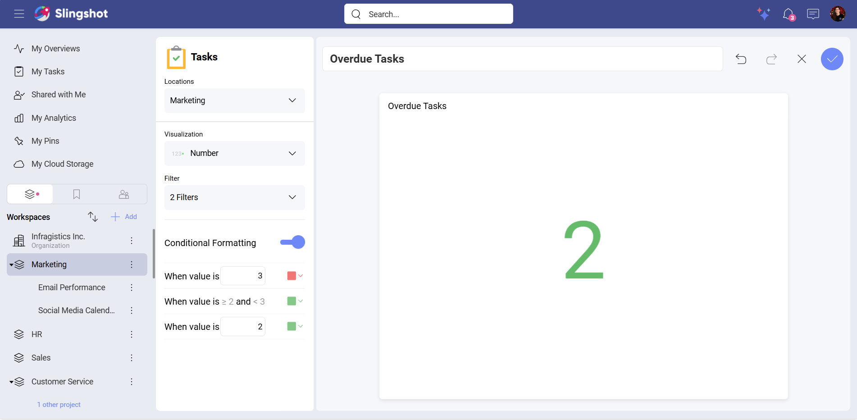
Task: Open My Cloud Storage
Action: point(62,164)
